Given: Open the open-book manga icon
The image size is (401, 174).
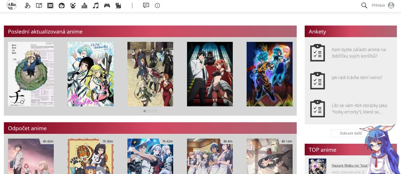Looking at the screenshot, I should coord(39,6).
